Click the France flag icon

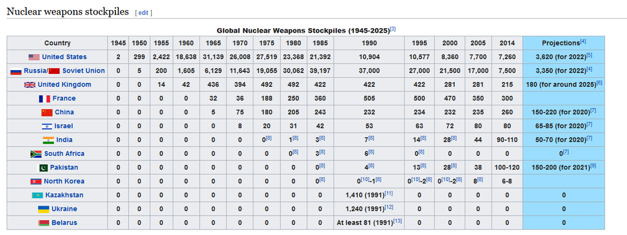click(45, 98)
